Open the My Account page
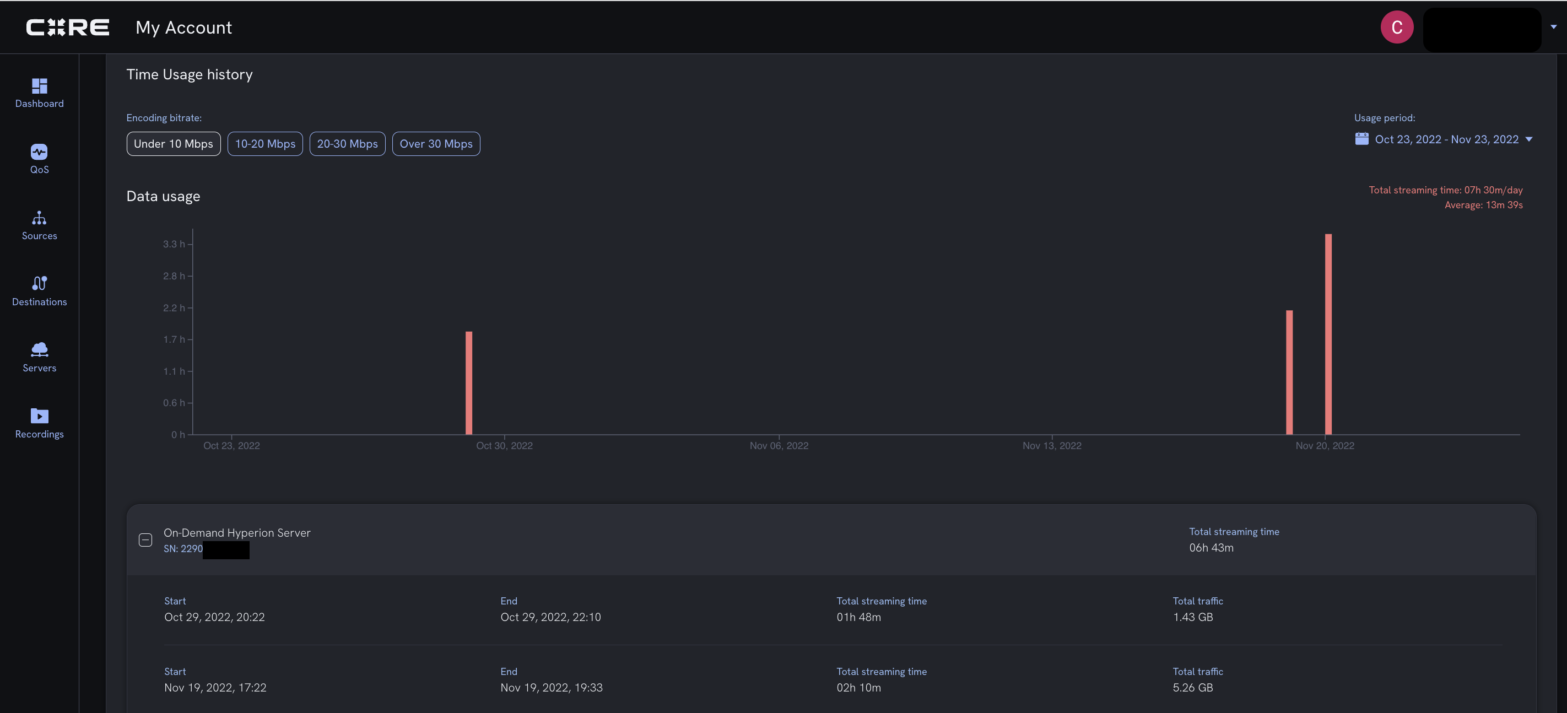Screen dimensions: 1567x713 [183, 27]
